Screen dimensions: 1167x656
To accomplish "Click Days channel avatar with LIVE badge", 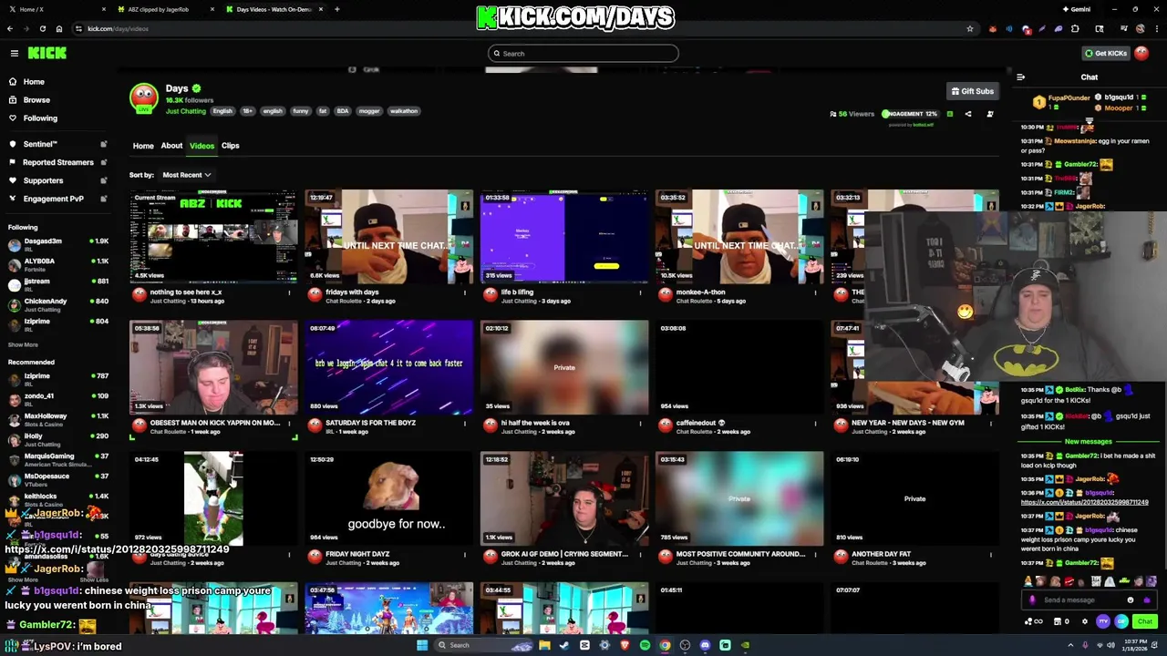I will click(143, 98).
